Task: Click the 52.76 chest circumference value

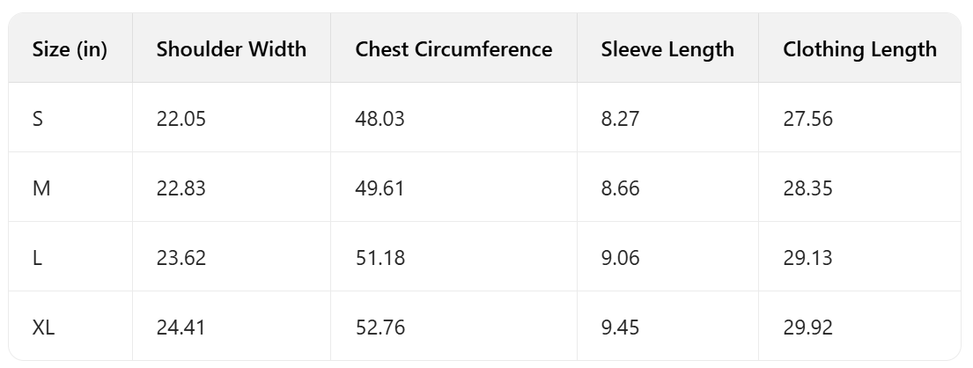Action: [380, 328]
